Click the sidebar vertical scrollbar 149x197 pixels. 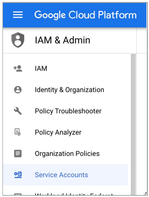(133, 125)
